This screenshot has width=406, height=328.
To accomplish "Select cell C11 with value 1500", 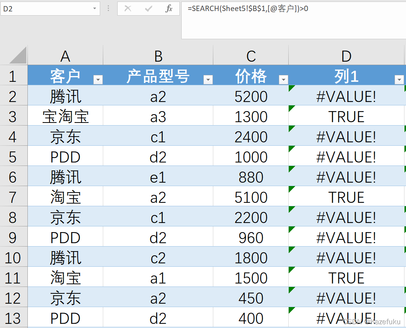I will (251, 277).
